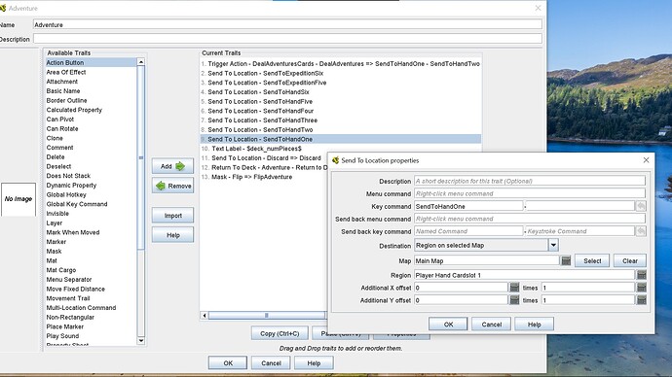Open calculator icon beside Map field

click(566, 260)
